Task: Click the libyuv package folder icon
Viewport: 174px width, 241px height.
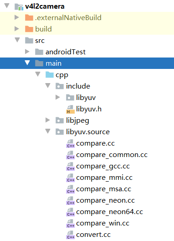Action: (x=70, y=97)
